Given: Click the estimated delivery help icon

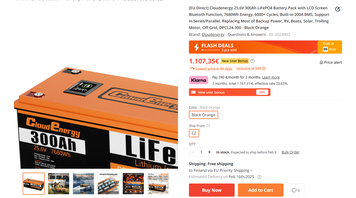Looking at the screenshot, I should pos(259,177).
